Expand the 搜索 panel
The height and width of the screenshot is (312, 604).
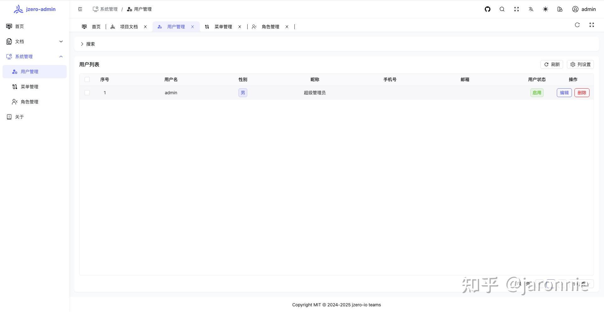[88, 44]
